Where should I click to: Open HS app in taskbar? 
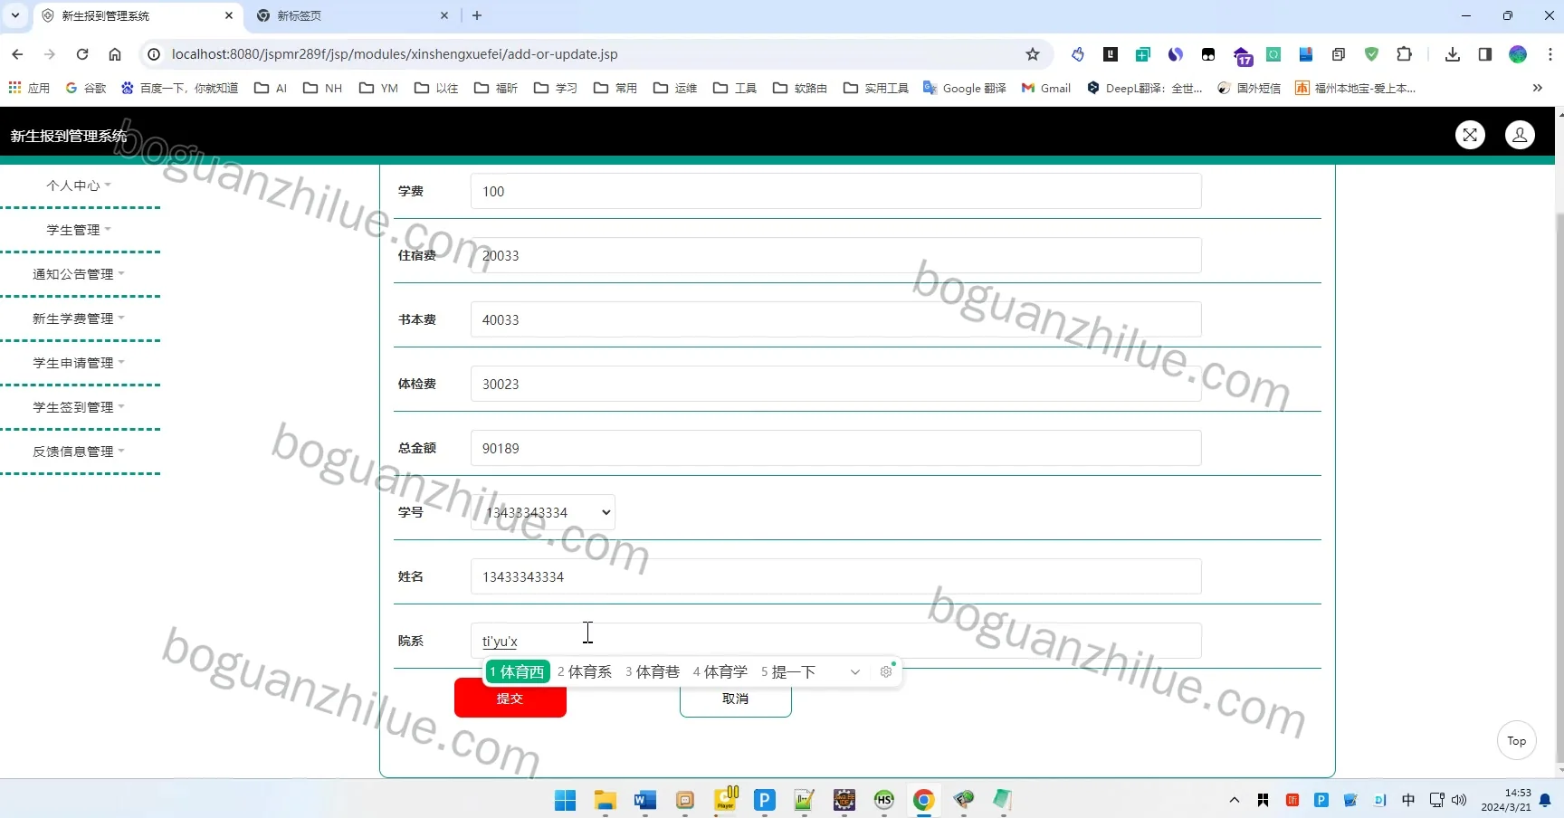883,800
